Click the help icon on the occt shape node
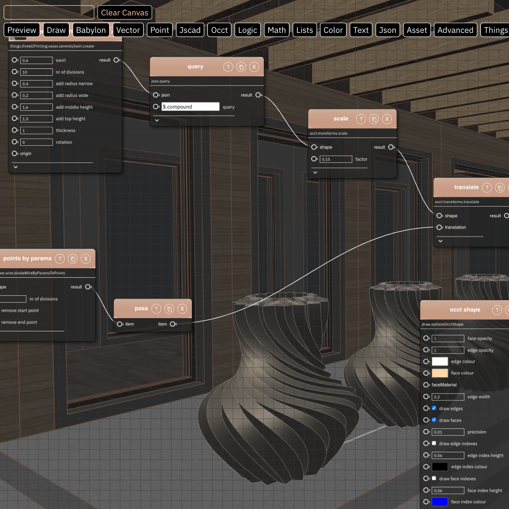509x509 pixels. (x=497, y=310)
